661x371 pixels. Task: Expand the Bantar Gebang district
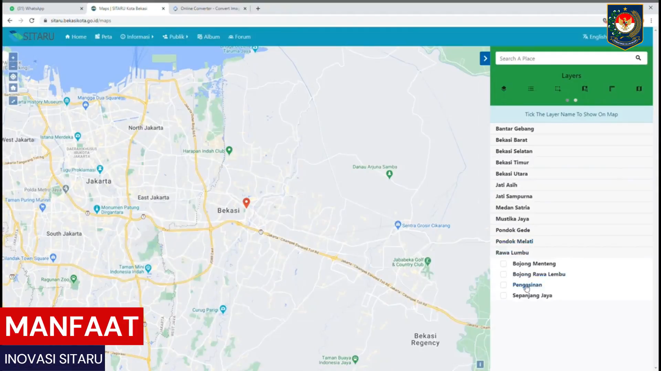(571, 128)
